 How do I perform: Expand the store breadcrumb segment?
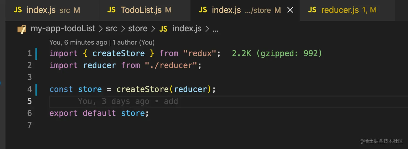(x=138, y=29)
